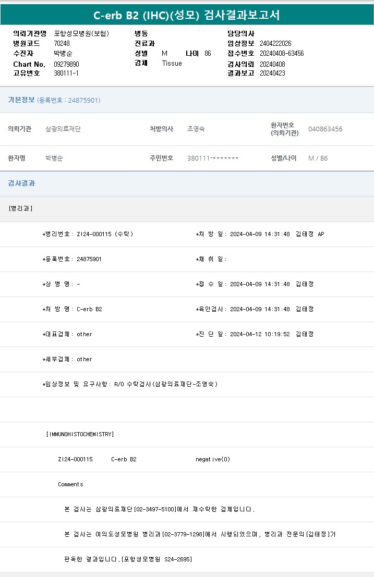Click the 진단일 timestamp 2024-04-12 10:19:52

(x=260, y=334)
